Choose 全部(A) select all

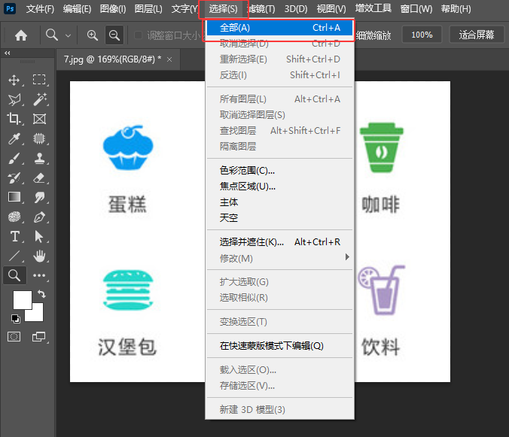click(279, 28)
